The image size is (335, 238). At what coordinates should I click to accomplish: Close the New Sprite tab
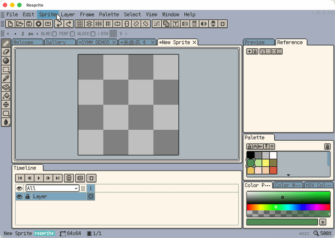coord(194,42)
